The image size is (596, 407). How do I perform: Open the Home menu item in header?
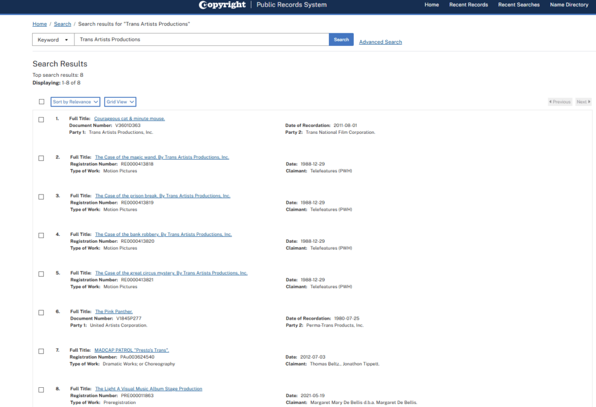click(431, 5)
